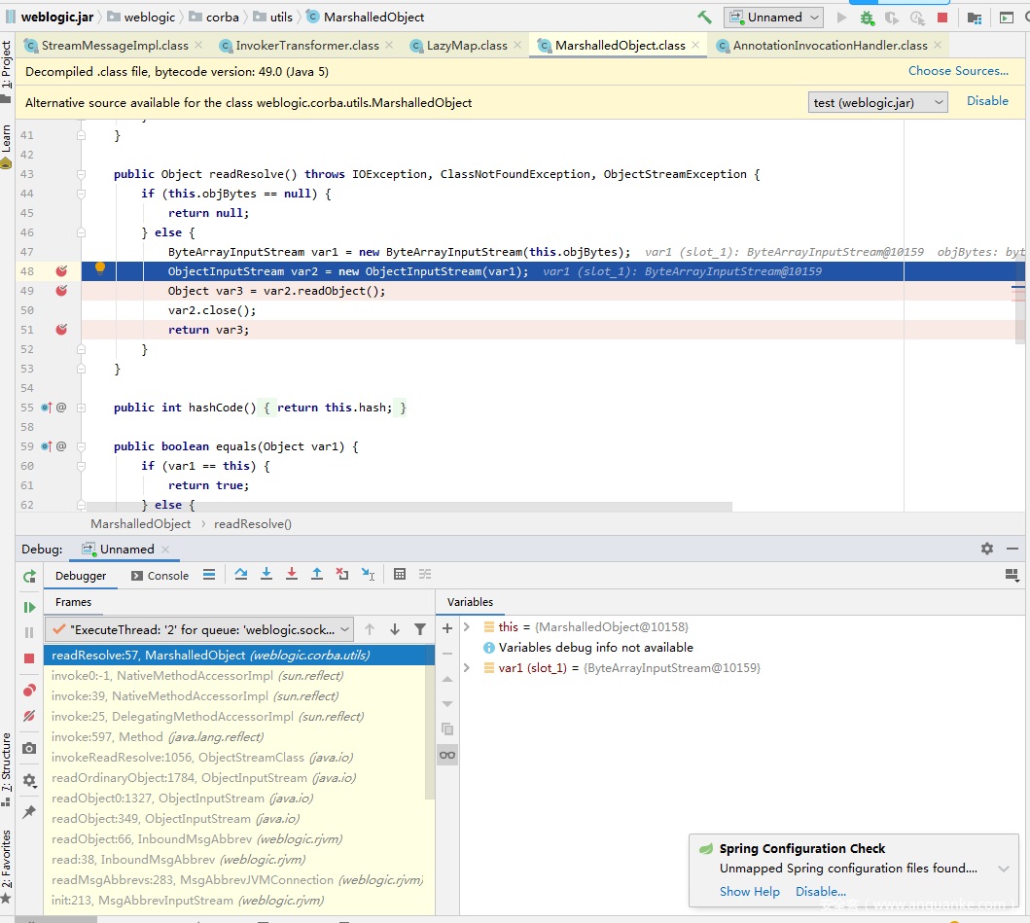This screenshot has width=1030, height=923.
Task: Toggle the breakpoint on line 51
Action: 61,330
